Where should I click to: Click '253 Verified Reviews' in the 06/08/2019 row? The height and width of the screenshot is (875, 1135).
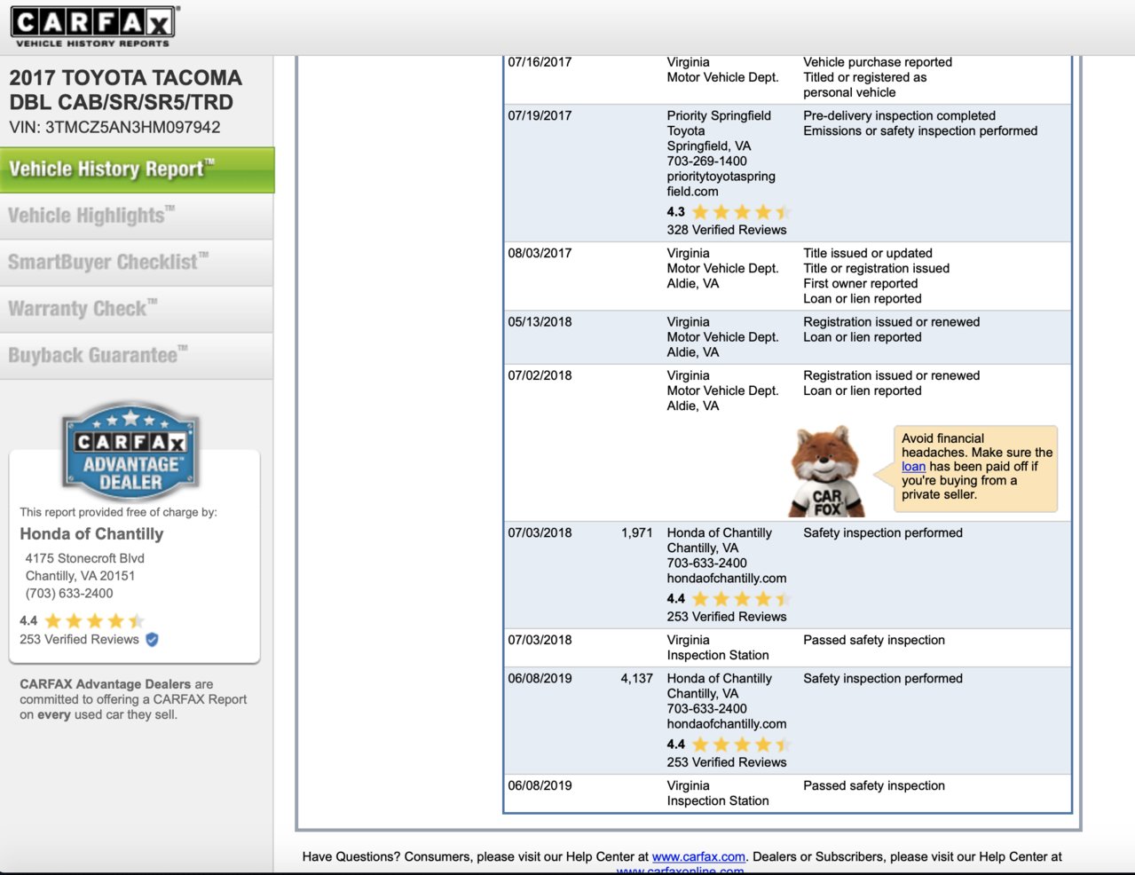point(727,762)
